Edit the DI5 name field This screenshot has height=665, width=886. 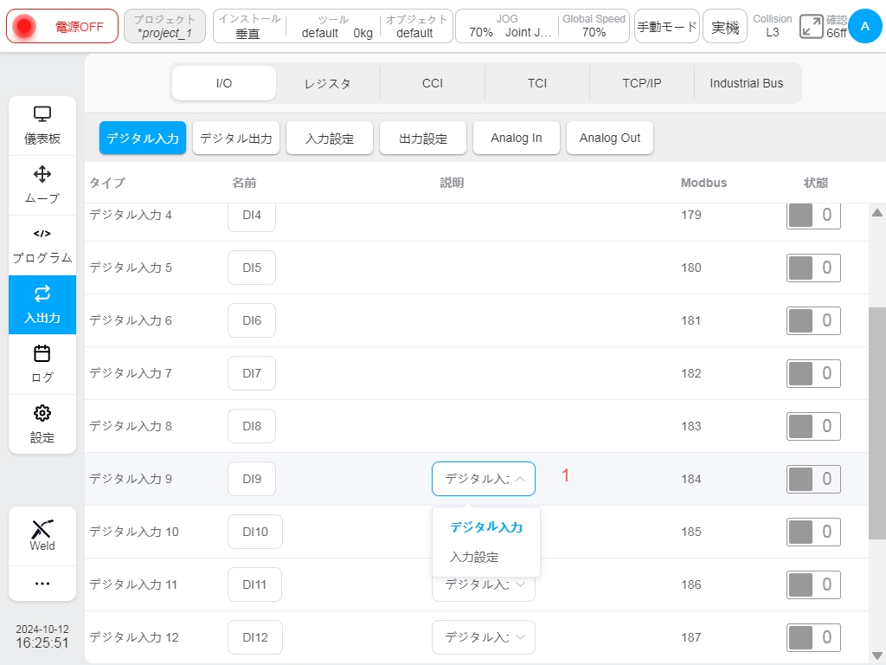point(252,268)
